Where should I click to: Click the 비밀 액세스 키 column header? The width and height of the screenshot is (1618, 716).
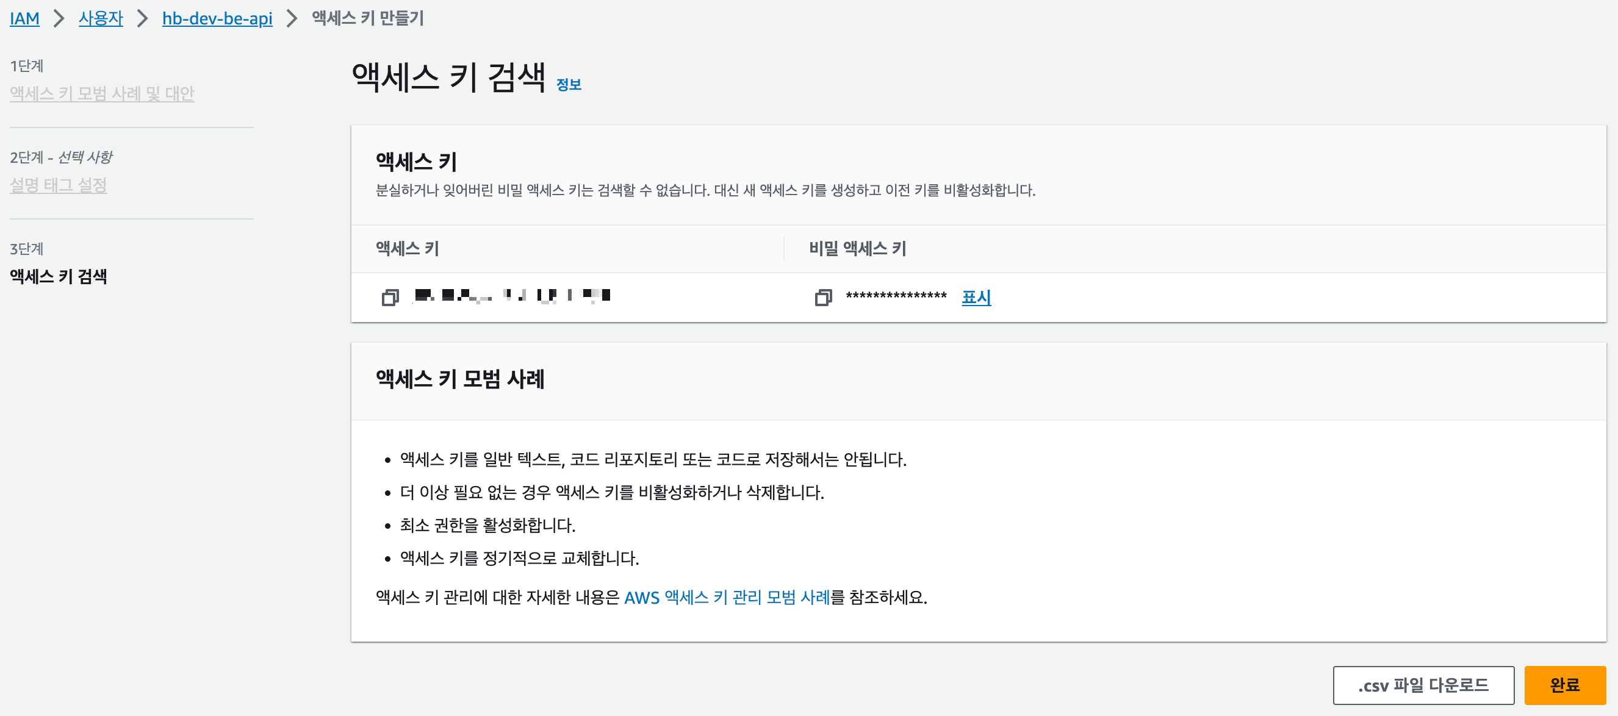pyautogui.click(x=857, y=249)
